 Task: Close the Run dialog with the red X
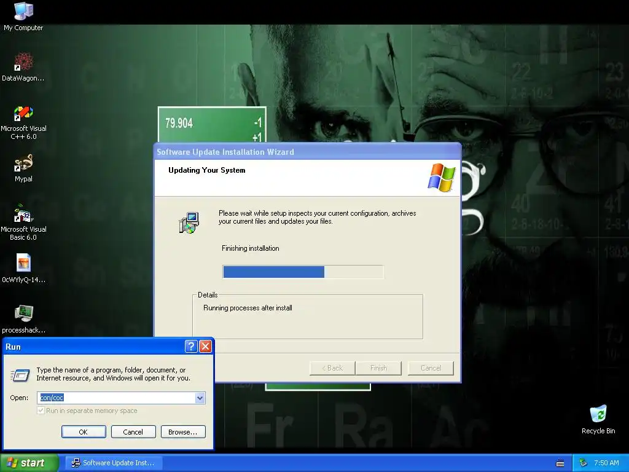(x=205, y=346)
